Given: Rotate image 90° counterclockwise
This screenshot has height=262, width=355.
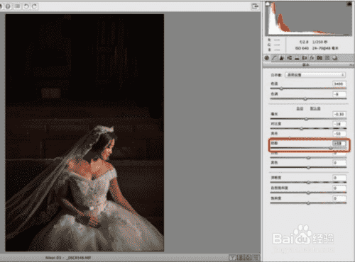Looking at the screenshot, I should 26,6.
